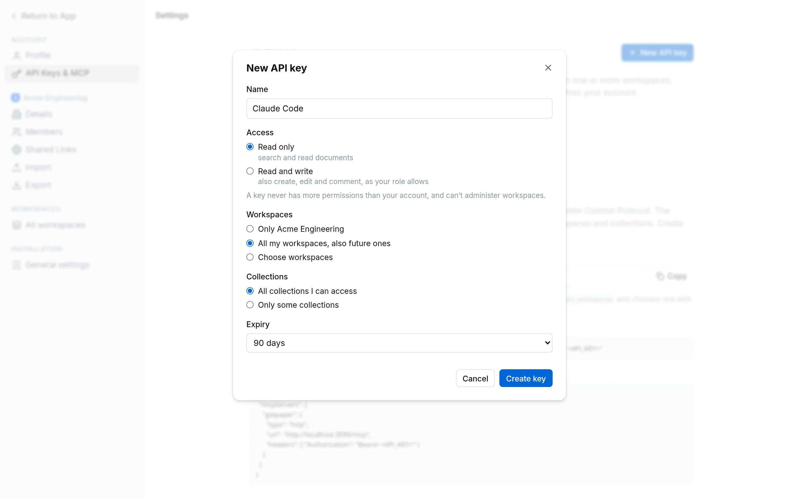Close the New API key dialog
Image resolution: width=799 pixels, height=499 pixels.
[548, 68]
